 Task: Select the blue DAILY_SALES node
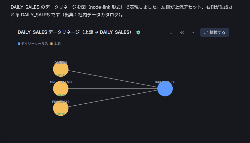(x=165, y=89)
